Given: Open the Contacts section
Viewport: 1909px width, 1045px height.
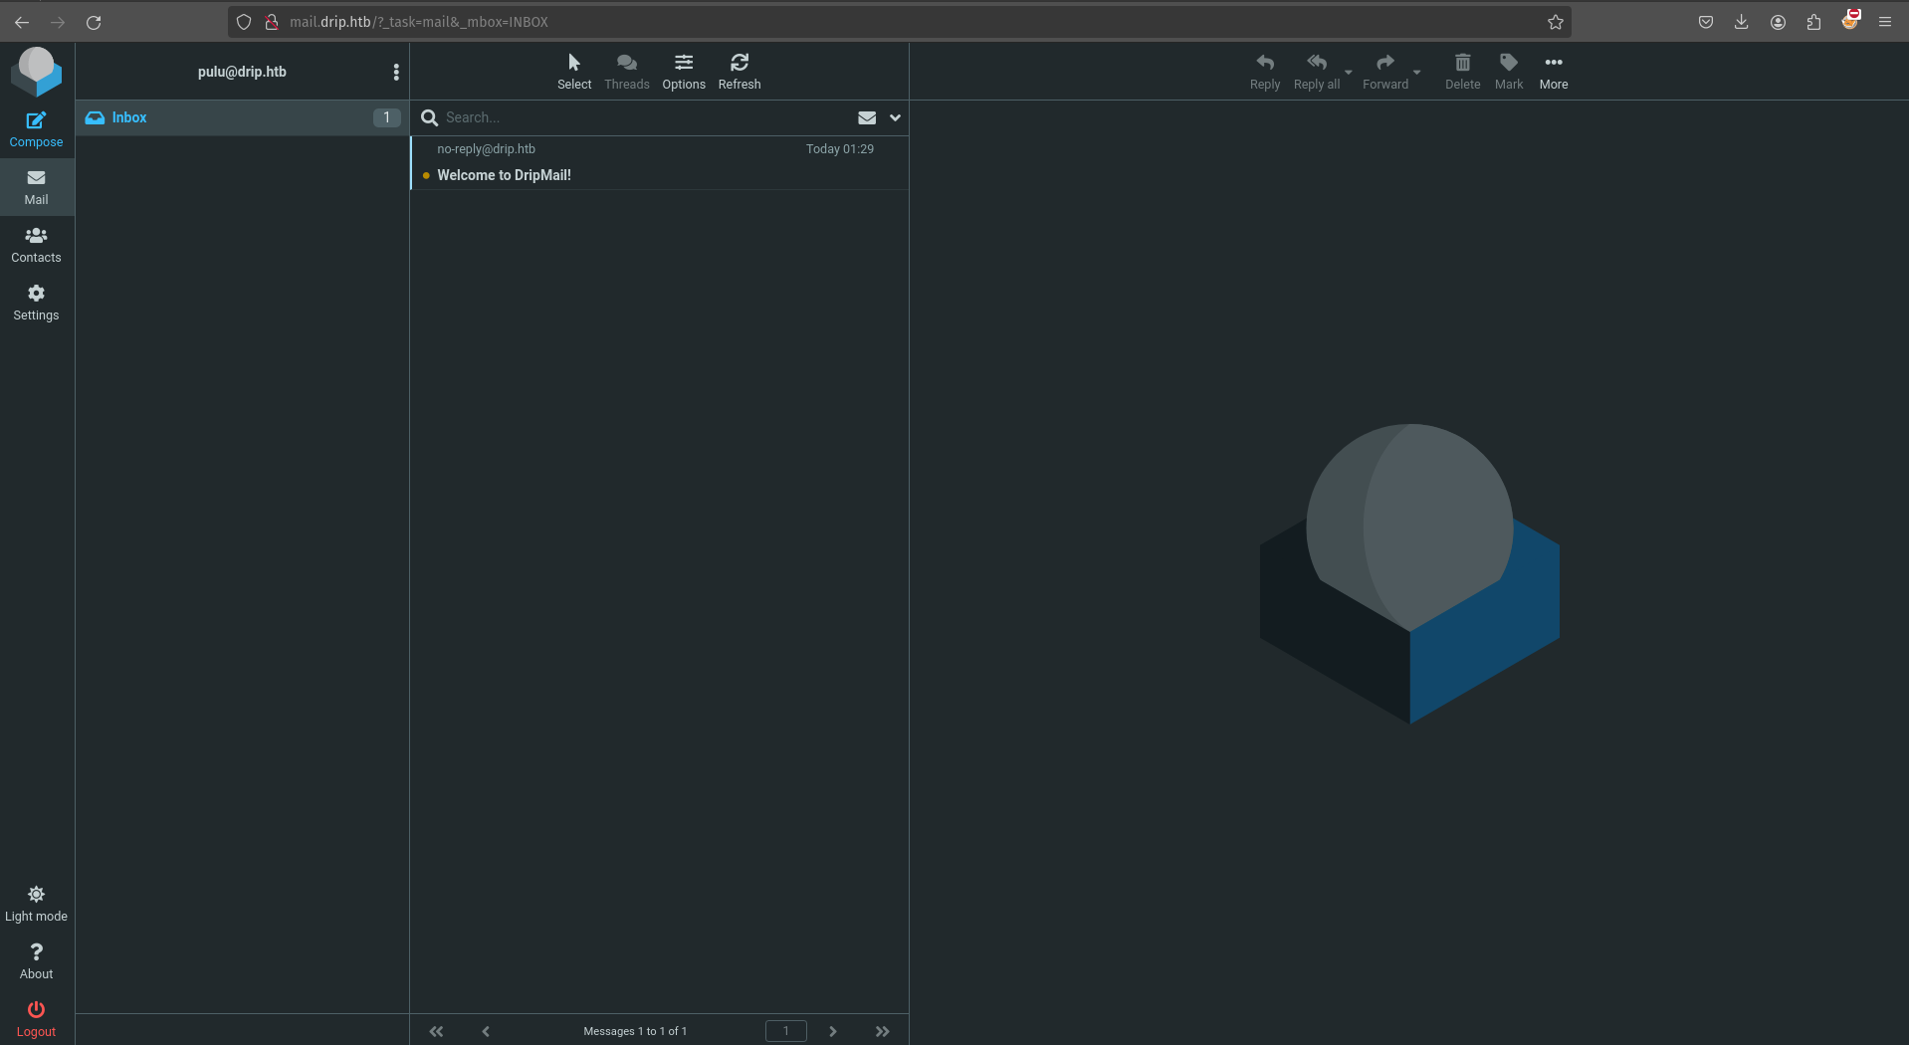Looking at the screenshot, I should click(x=36, y=245).
